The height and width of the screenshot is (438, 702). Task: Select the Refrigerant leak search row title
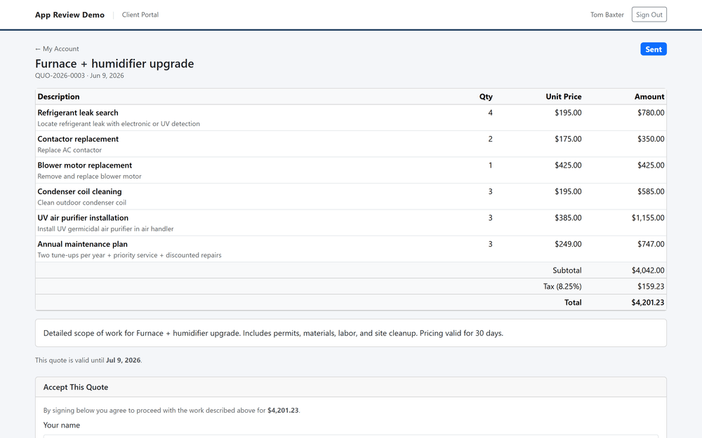[78, 113]
